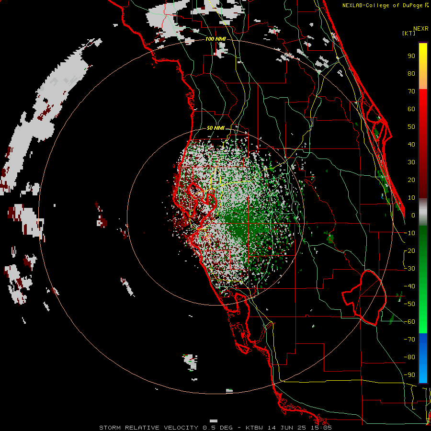Image resolution: width=431 pixels, height=431 pixels.
Task: Click the -30 value on the velocity scale
Action: 409,269
